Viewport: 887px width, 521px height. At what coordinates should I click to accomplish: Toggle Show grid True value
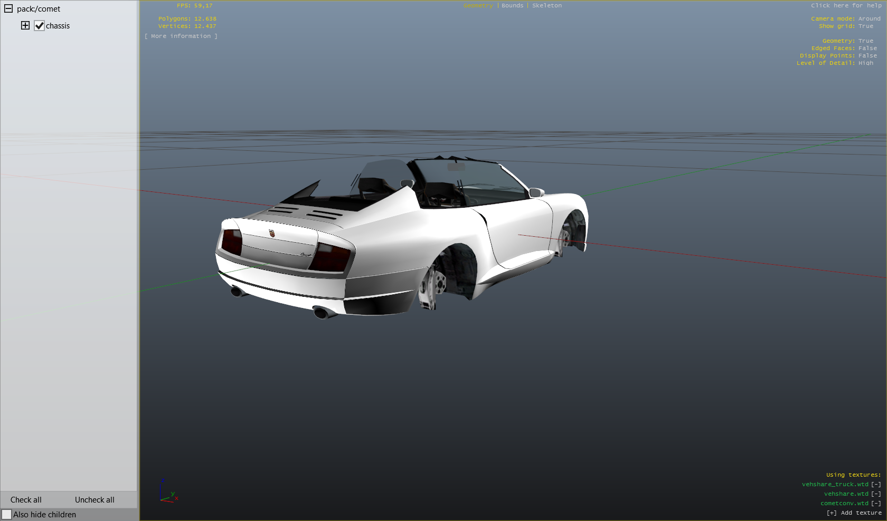click(x=865, y=26)
